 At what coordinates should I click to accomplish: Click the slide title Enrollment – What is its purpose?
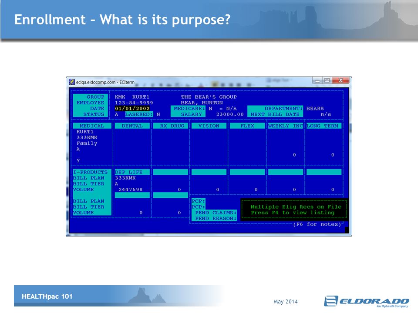(122, 20)
